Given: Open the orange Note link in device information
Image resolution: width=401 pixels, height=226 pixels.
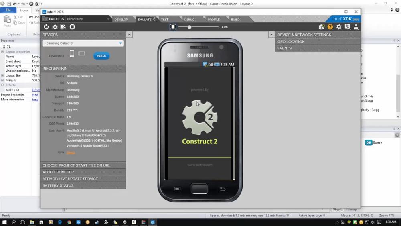Looking at the screenshot, I should [x=71, y=153].
